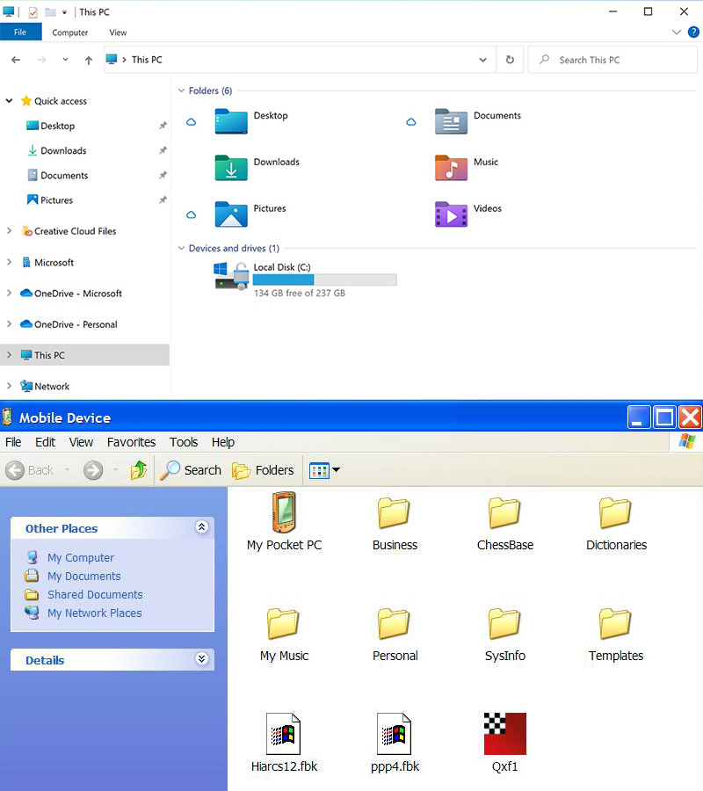Open the Pictures folder in Folders section
The image size is (703, 791).
[231, 214]
